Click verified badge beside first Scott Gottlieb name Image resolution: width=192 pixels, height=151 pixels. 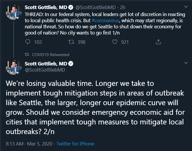[x=71, y=7]
